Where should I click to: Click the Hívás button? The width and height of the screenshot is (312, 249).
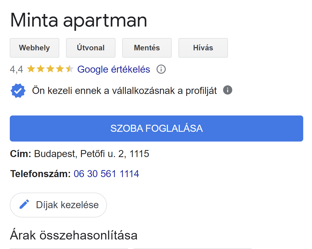[x=203, y=48]
